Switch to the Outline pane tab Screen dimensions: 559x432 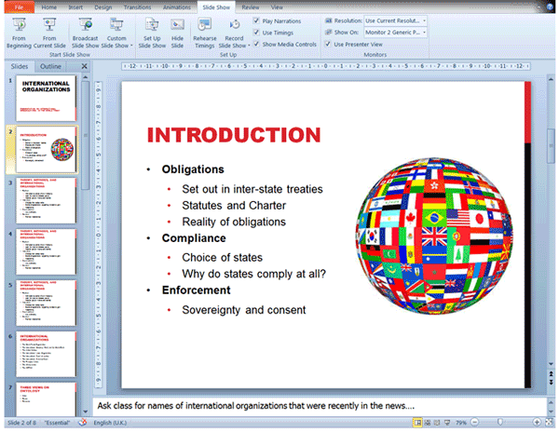coord(51,67)
